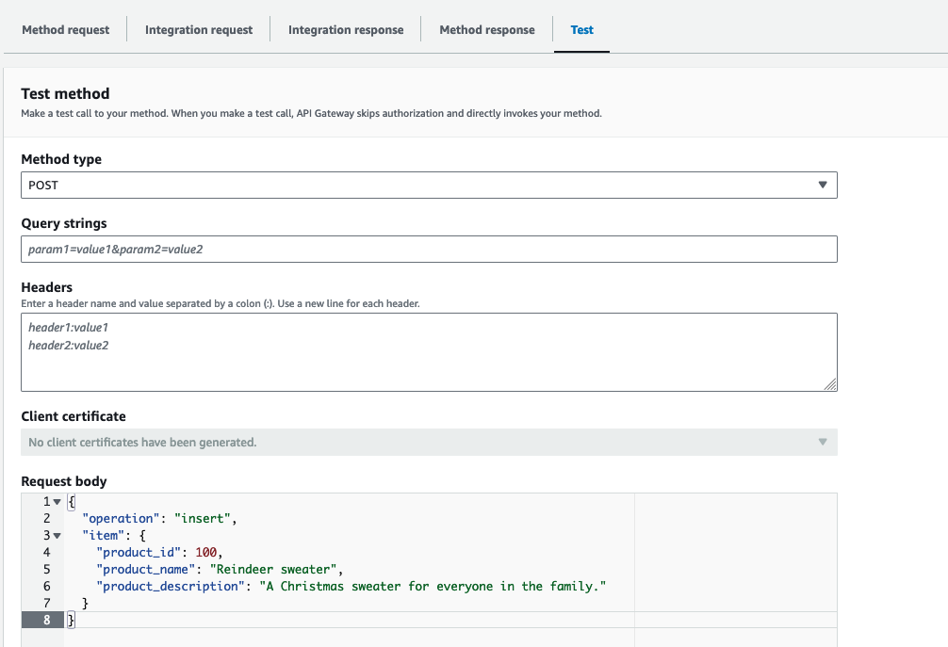Open the Client certificate dropdown
The image size is (948, 647).
click(x=429, y=442)
